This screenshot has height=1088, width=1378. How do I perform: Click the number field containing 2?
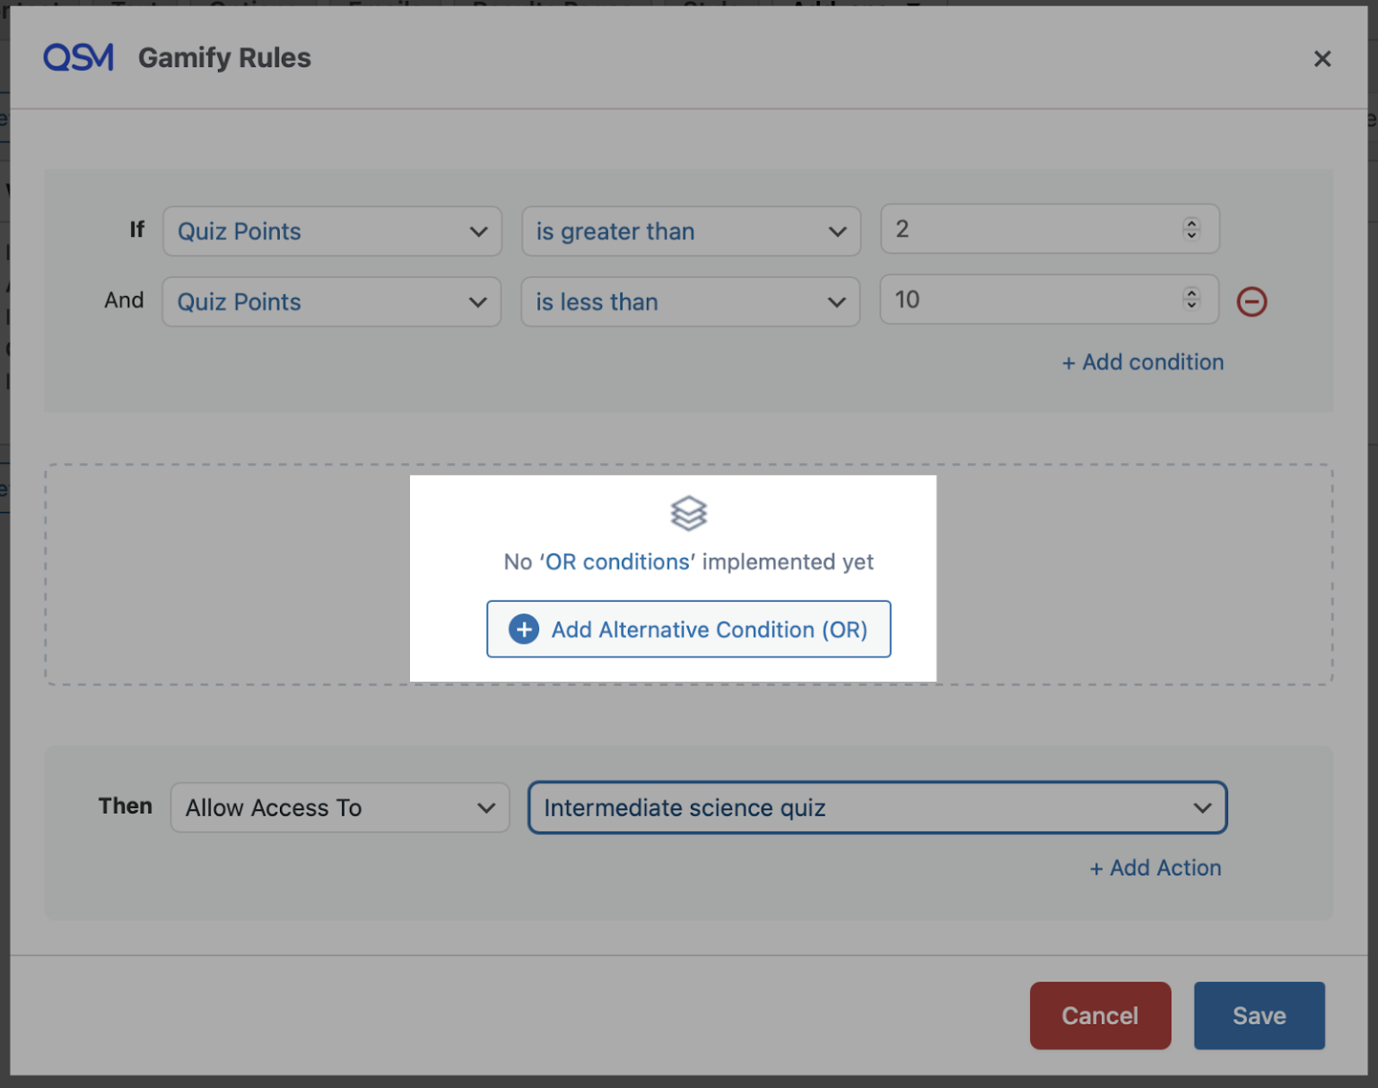1050,229
